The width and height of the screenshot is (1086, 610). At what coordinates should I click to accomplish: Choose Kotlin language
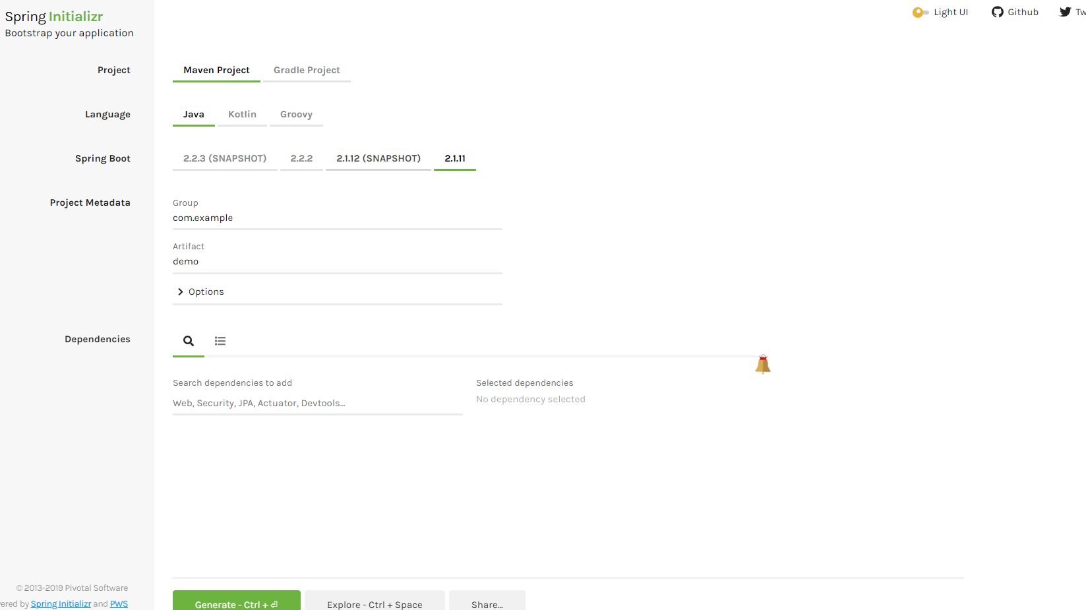[242, 115]
